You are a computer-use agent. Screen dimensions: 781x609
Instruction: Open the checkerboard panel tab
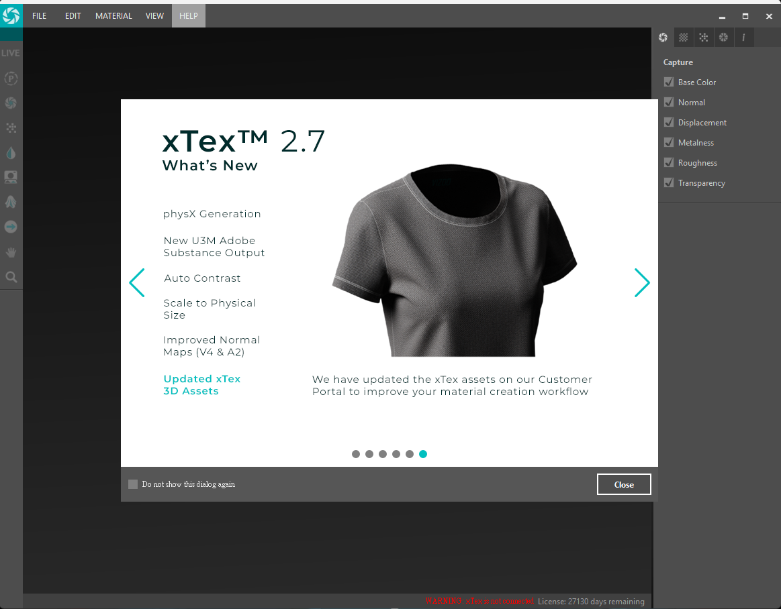[x=684, y=38]
